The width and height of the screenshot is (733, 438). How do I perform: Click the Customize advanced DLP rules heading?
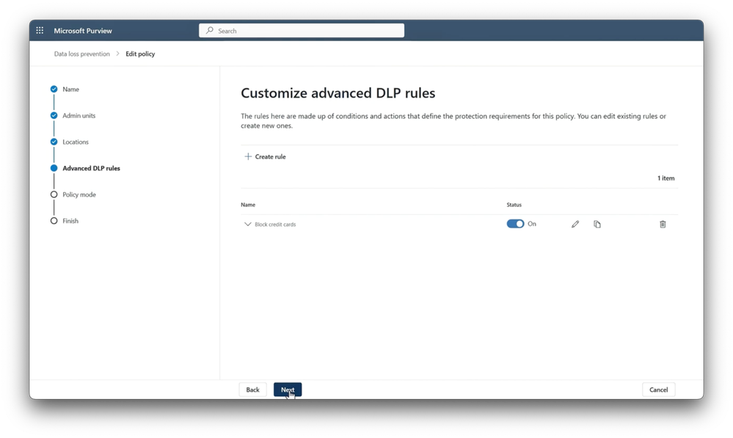pyautogui.click(x=338, y=93)
